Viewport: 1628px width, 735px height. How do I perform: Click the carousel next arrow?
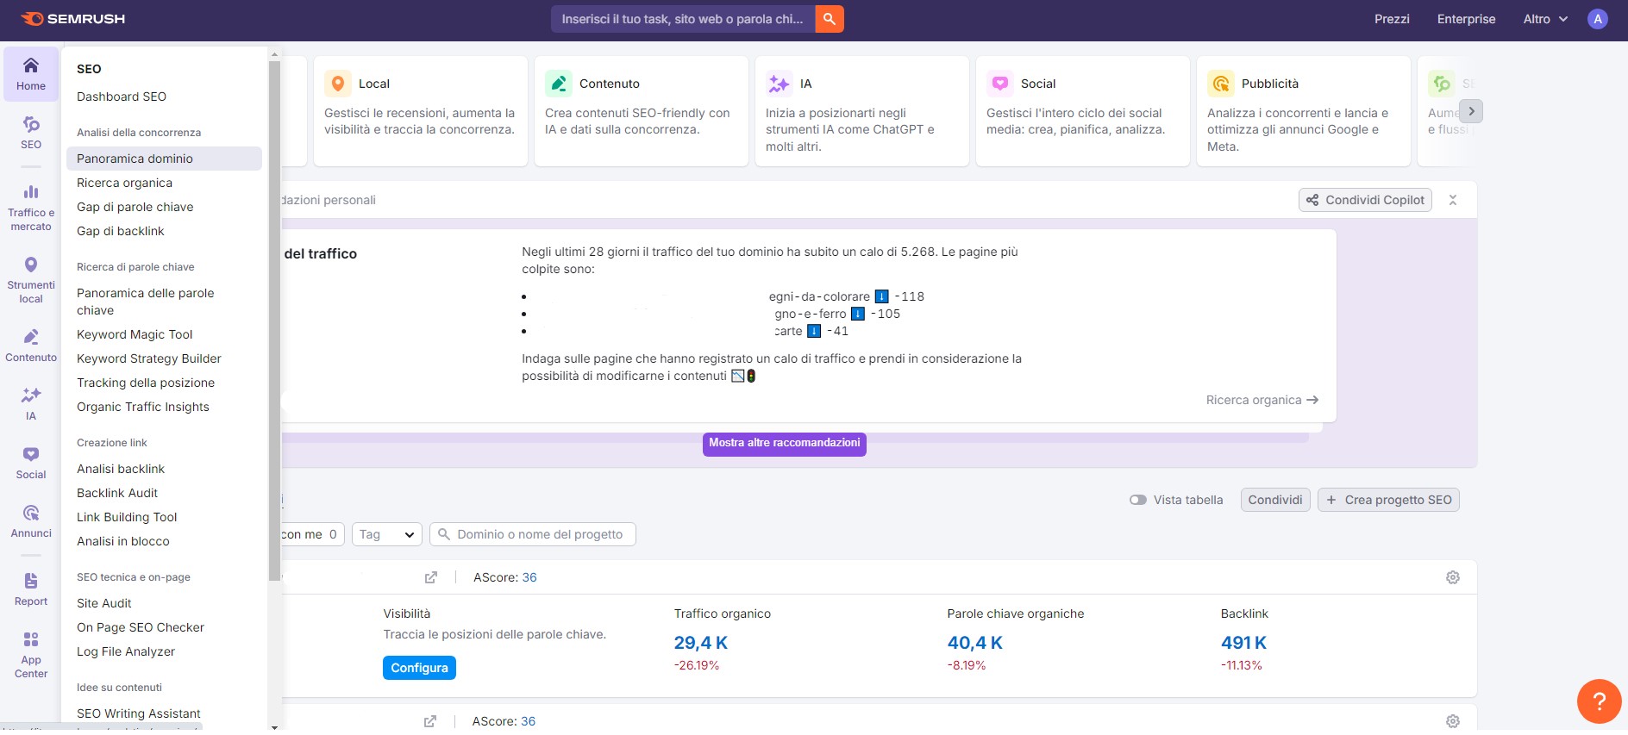click(x=1472, y=111)
